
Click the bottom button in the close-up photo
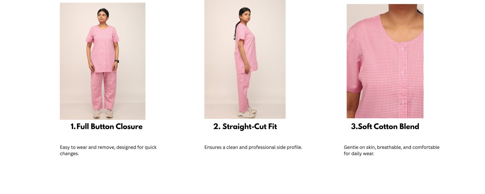[x=403, y=102]
